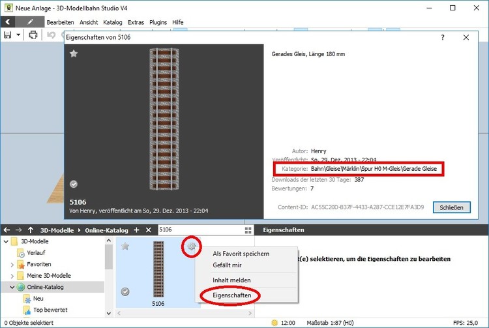Click the back arrow in the menu bar
The image size is (489, 328).
8,22
